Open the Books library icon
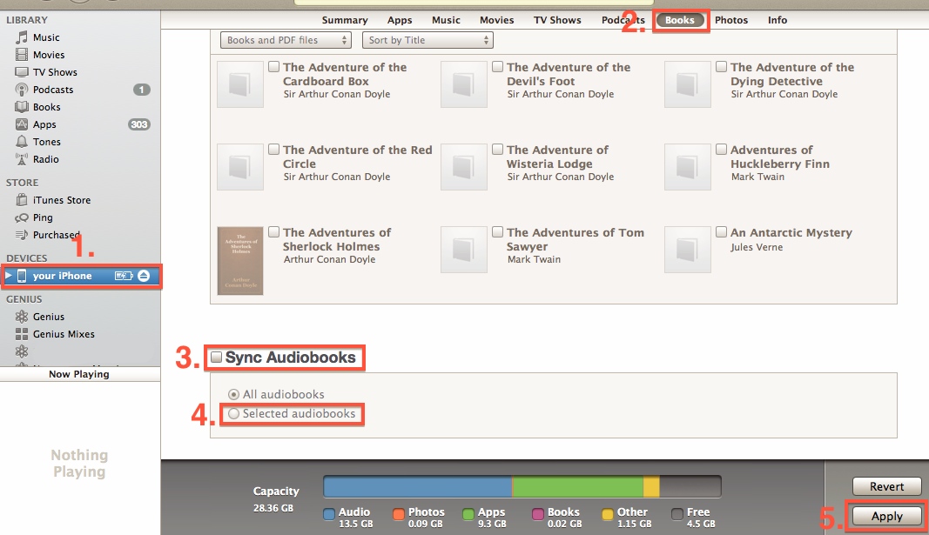The width and height of the screenshot is (929, 535). (22, 107)
